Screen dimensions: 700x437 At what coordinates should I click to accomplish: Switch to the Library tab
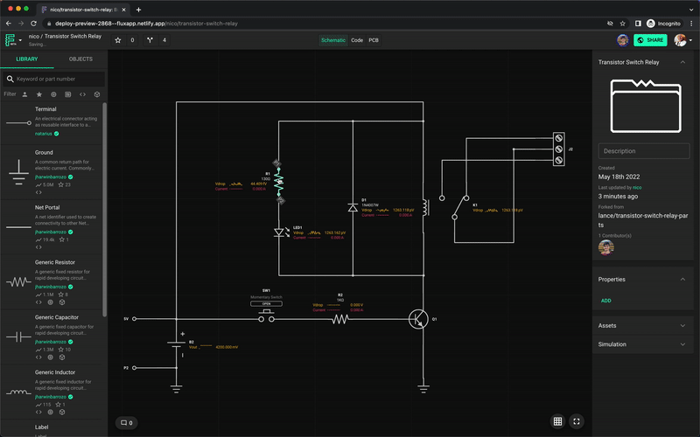pyautogui.click(x=27, y=59)
